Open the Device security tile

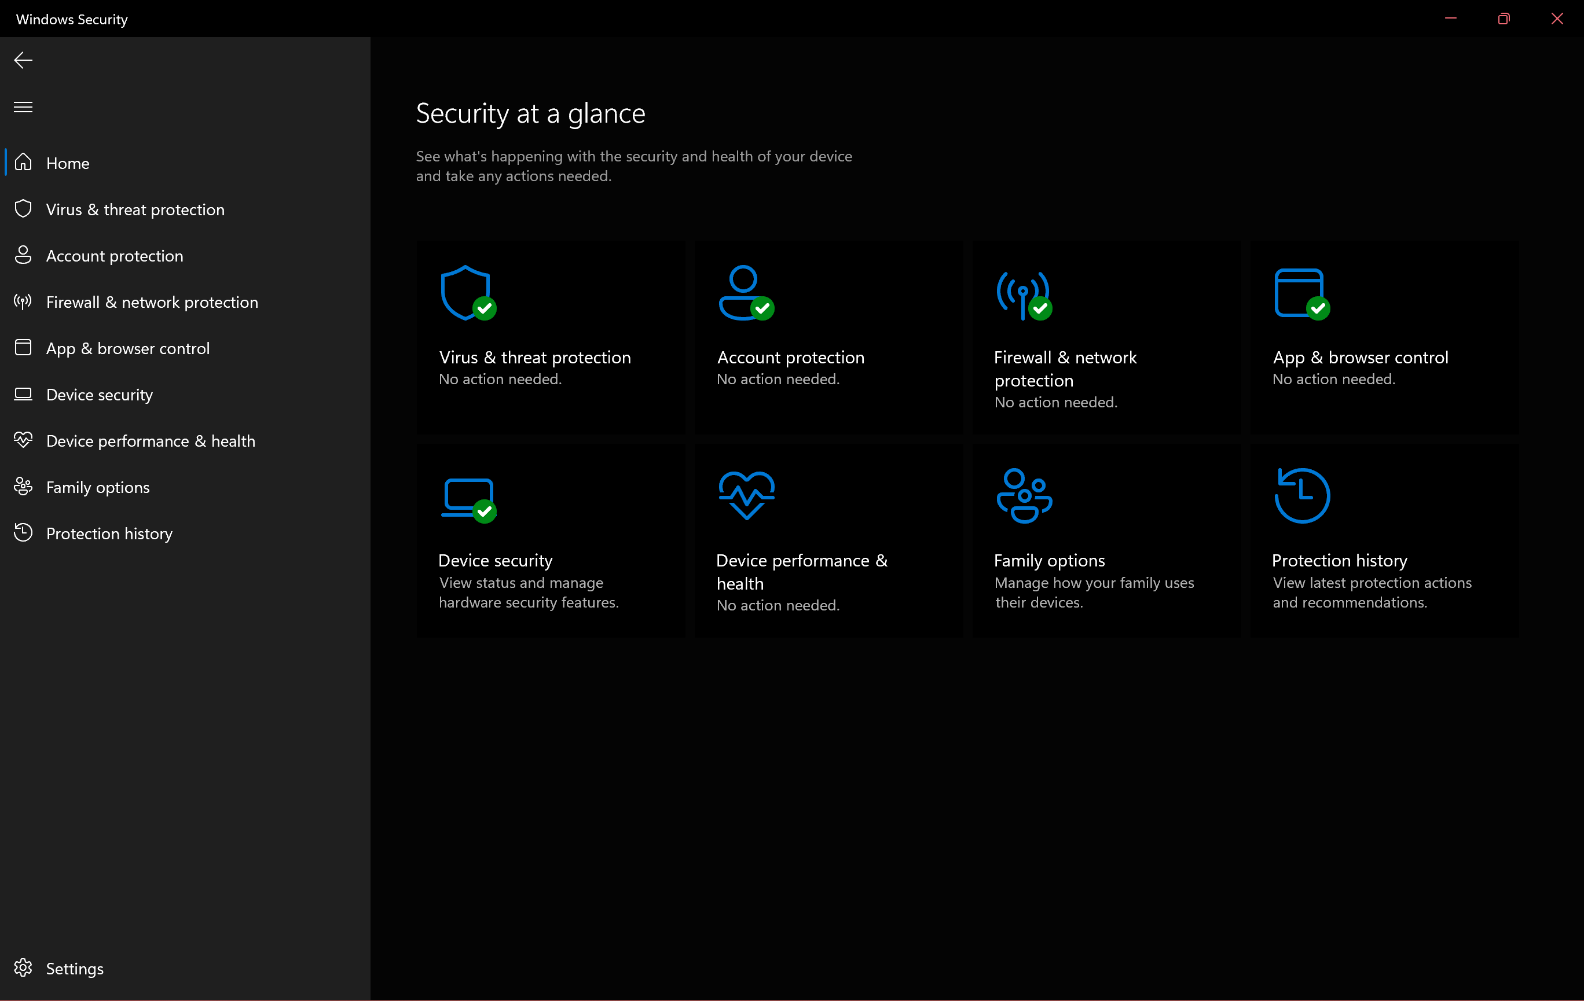click(551, 539)
